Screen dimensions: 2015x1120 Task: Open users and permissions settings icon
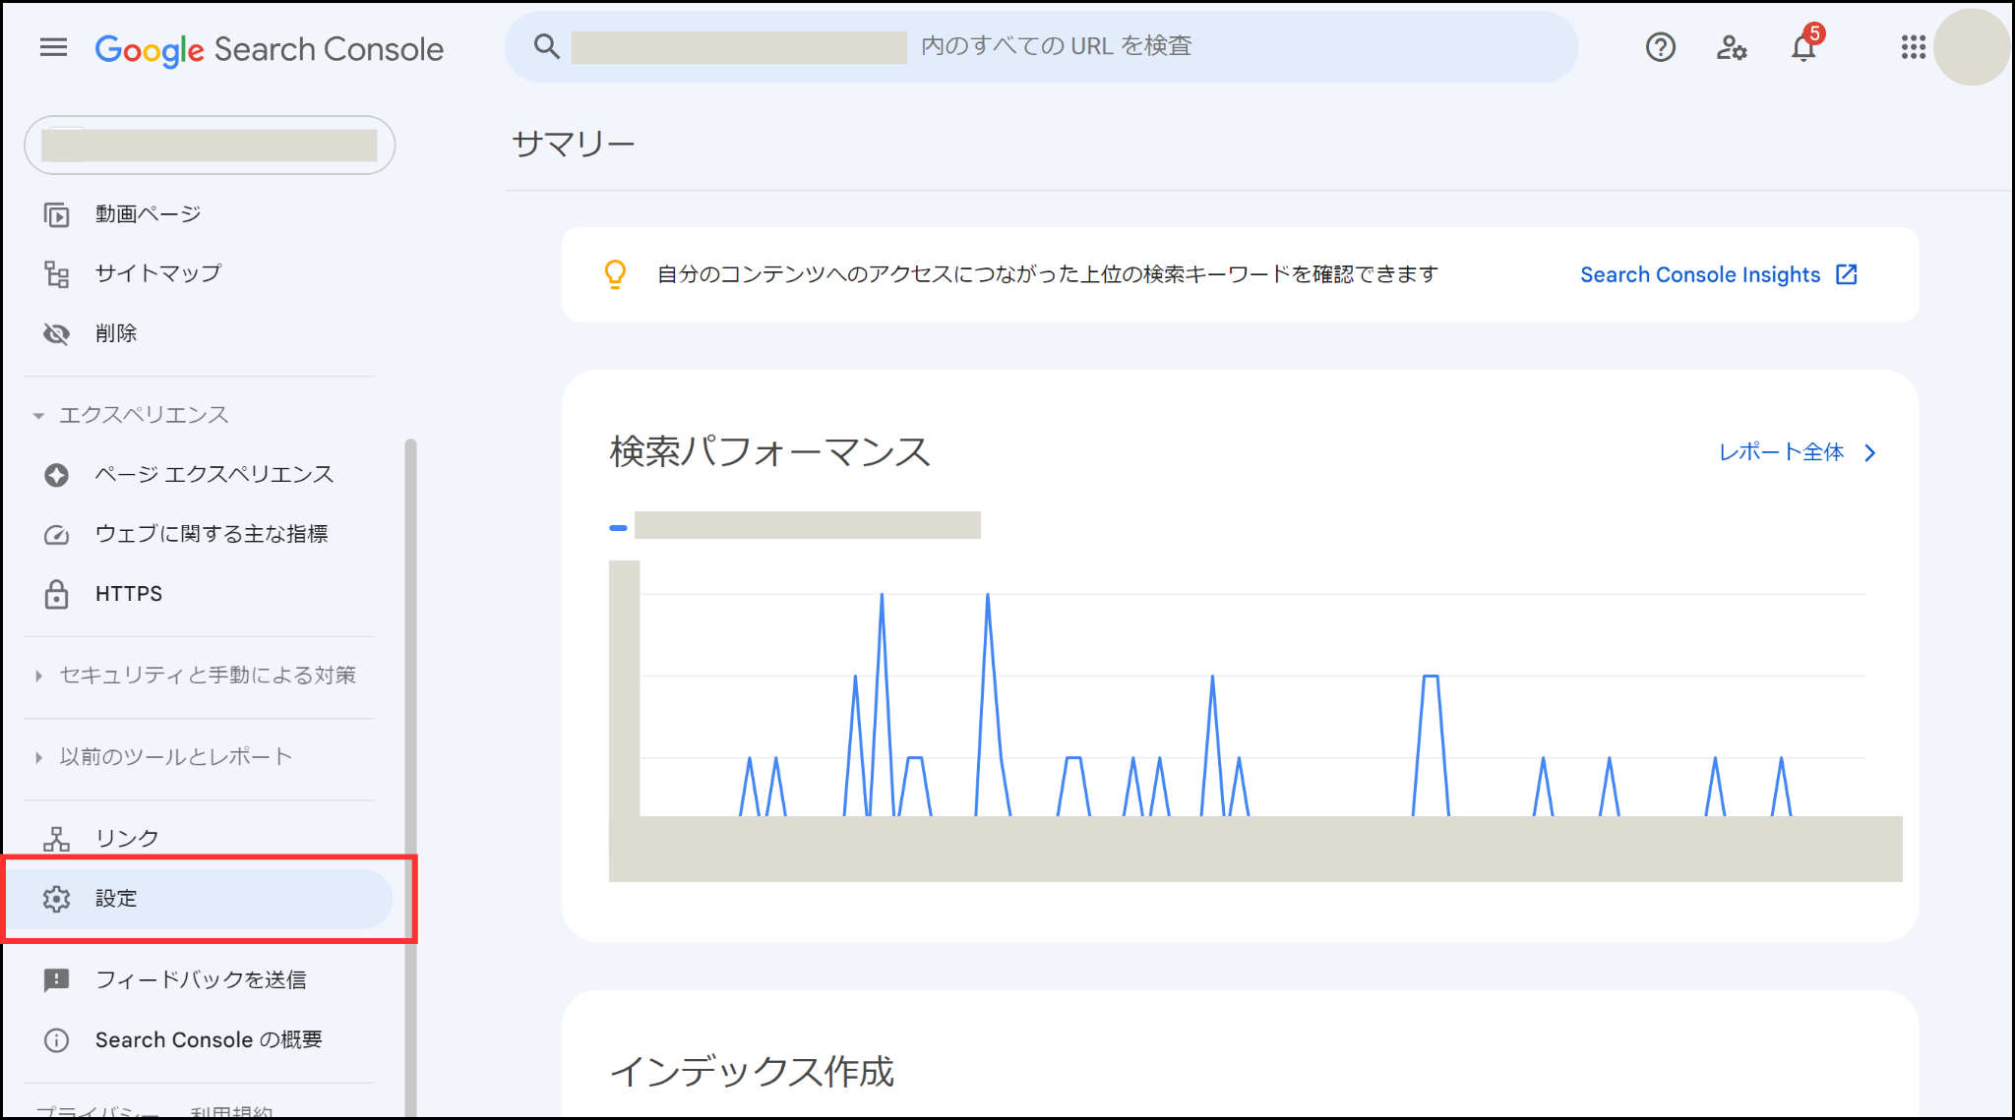click(x=1732, y=47)
